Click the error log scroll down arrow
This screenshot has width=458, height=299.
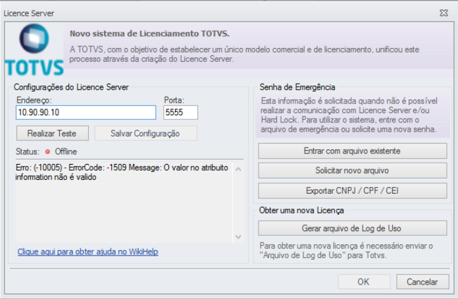tap(238, 236)
